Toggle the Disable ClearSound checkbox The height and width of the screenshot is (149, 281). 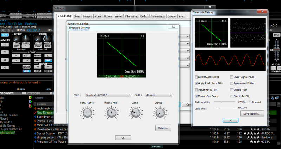click(x=196, y=96)
